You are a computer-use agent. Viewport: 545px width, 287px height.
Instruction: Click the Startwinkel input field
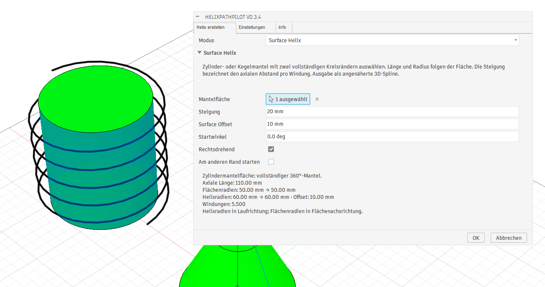392,137
